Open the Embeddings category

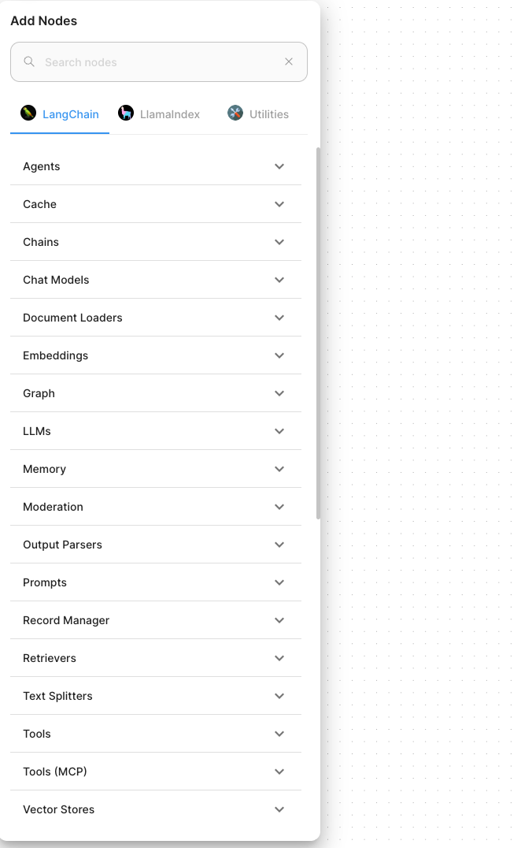click(156, 355)
